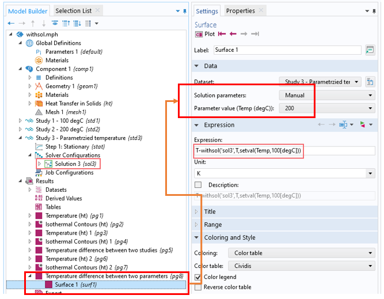Click the Go to Source icon beside Dataset
This screenshot has height=299, width=384.
pos(370,82)
